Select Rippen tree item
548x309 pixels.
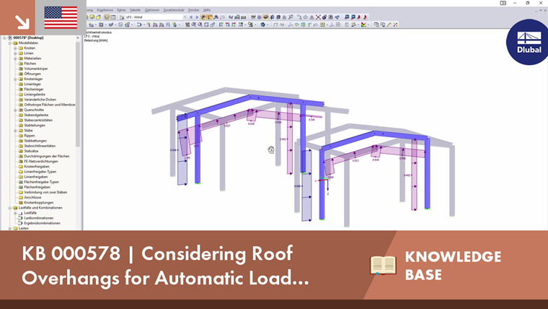30,136
